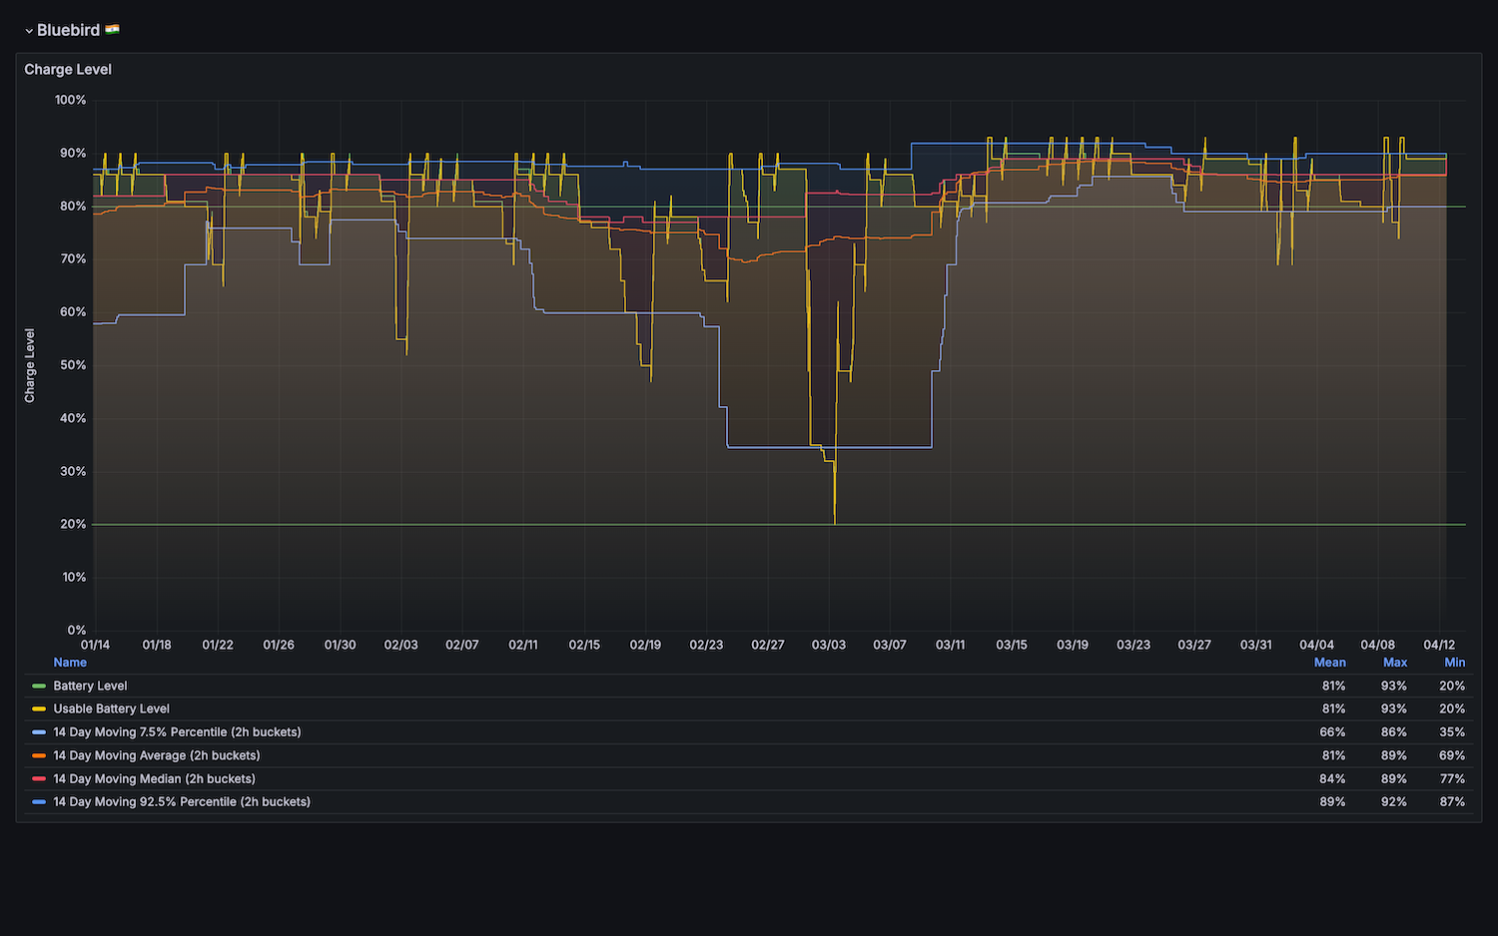Click the 03/03 date on the x-axis
The width and height of the screenshot is (1498, 936).
(828, 645)
